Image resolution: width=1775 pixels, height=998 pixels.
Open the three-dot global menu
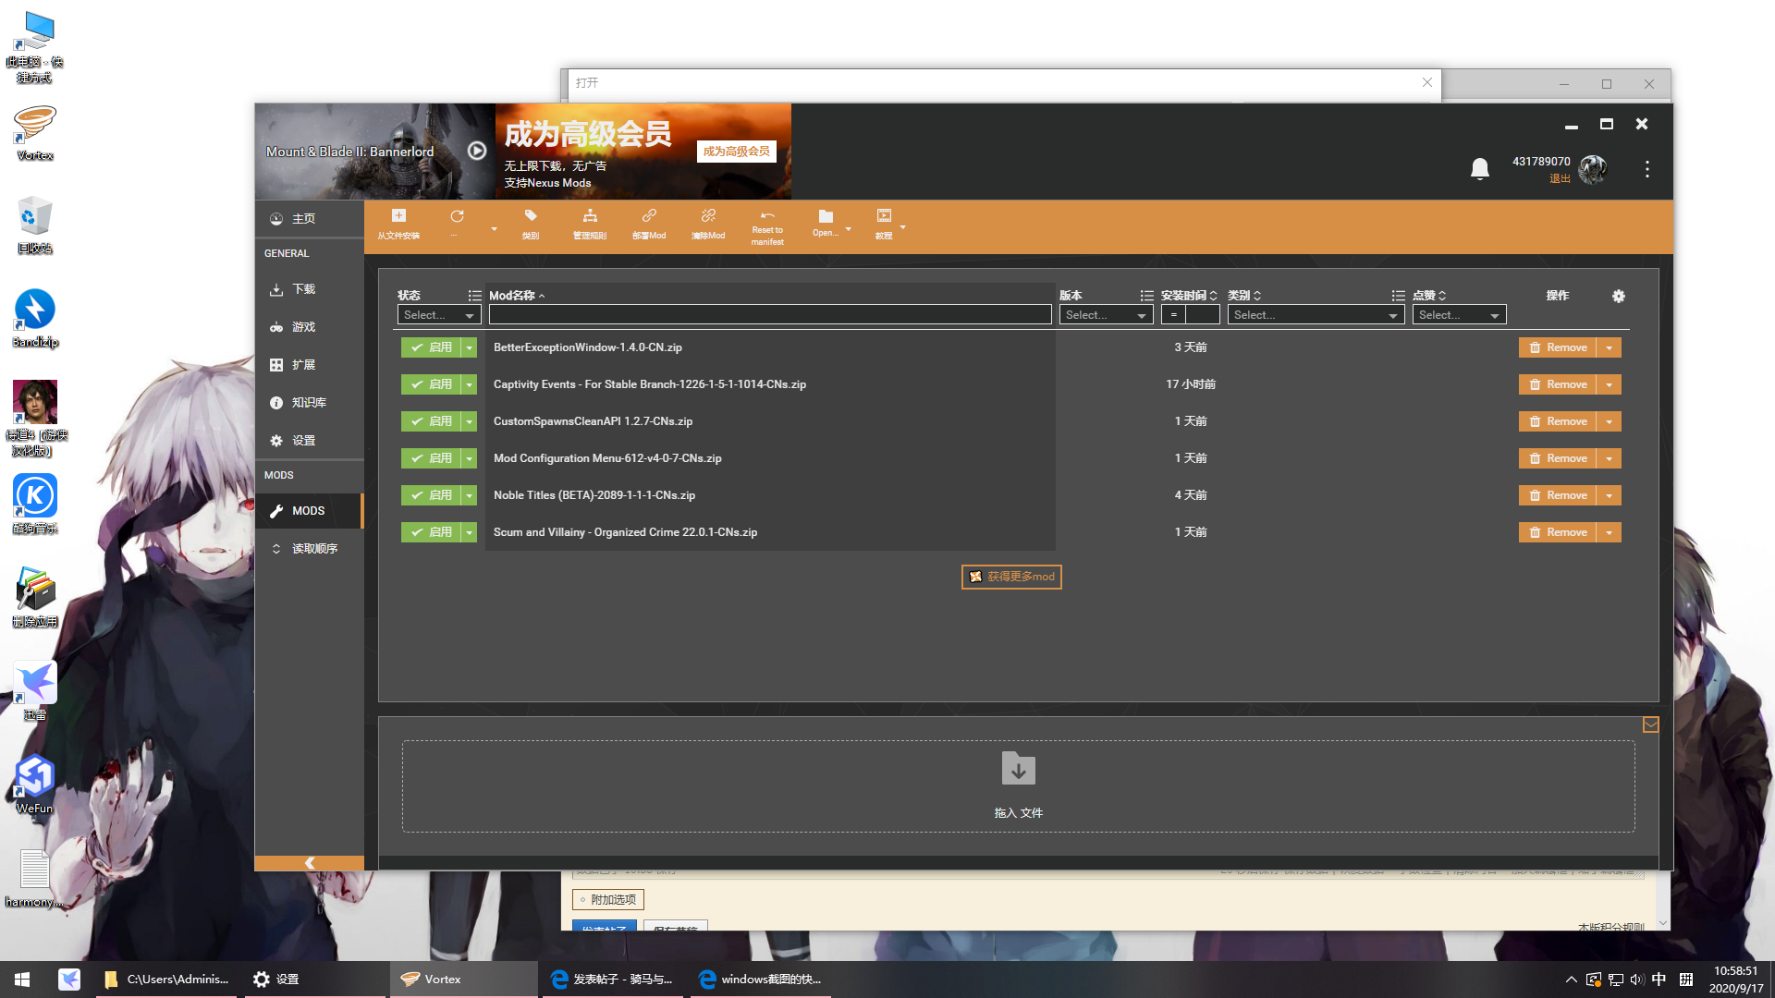(x=1647, y=169)
